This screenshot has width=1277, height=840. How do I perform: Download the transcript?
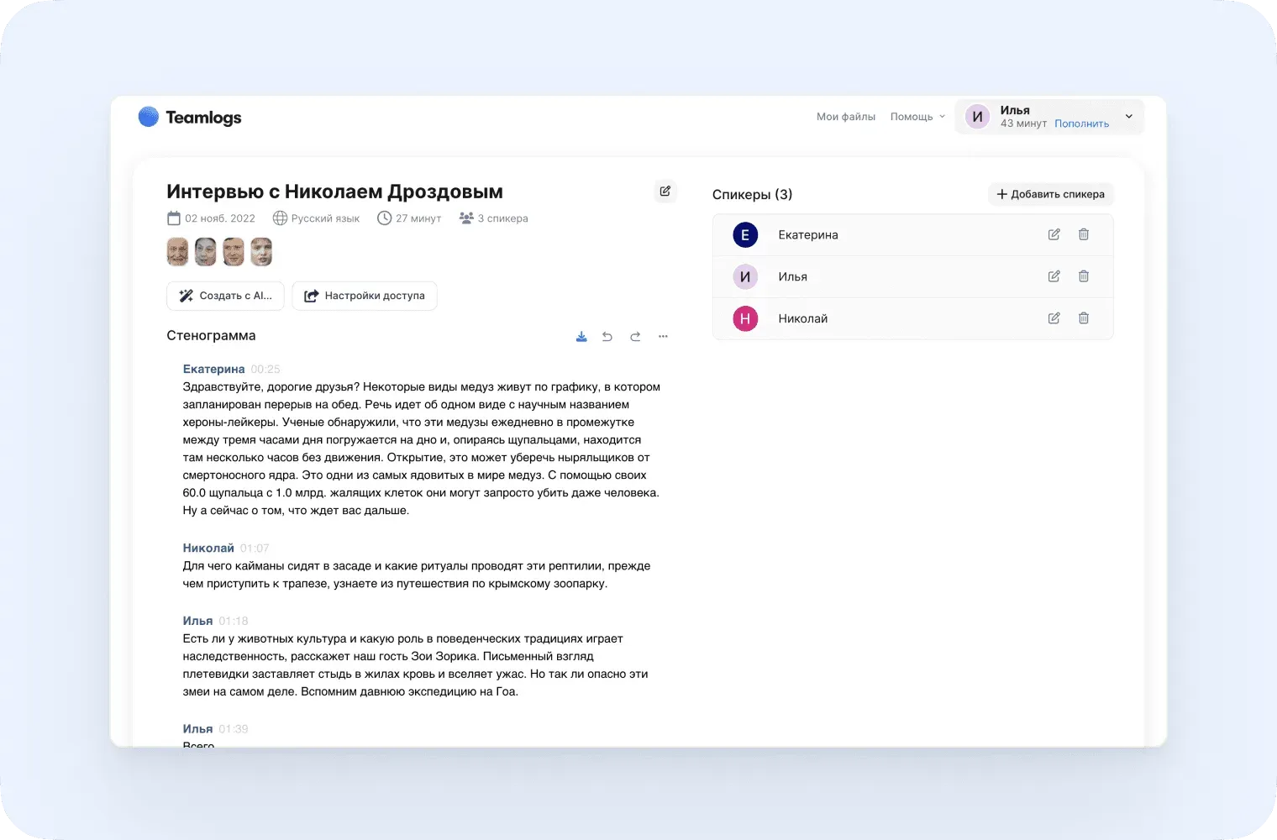[x=581, y=336]
